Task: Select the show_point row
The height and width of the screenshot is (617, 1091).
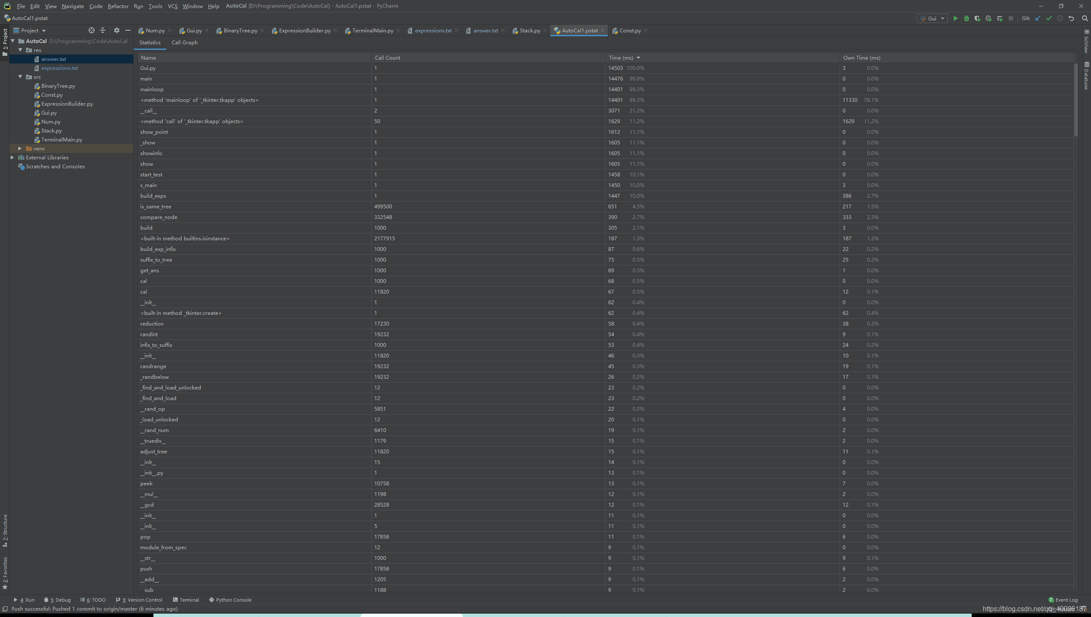Action: pos(605,132)
